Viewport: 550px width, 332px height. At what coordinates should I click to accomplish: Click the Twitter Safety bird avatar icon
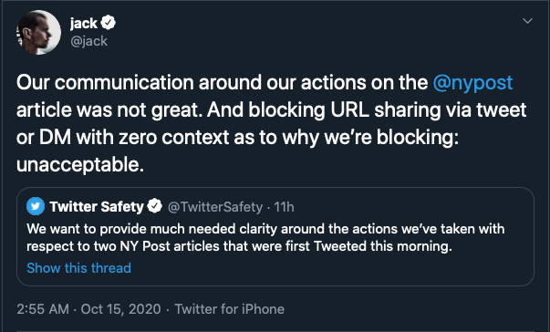click(x=36, y=206)
